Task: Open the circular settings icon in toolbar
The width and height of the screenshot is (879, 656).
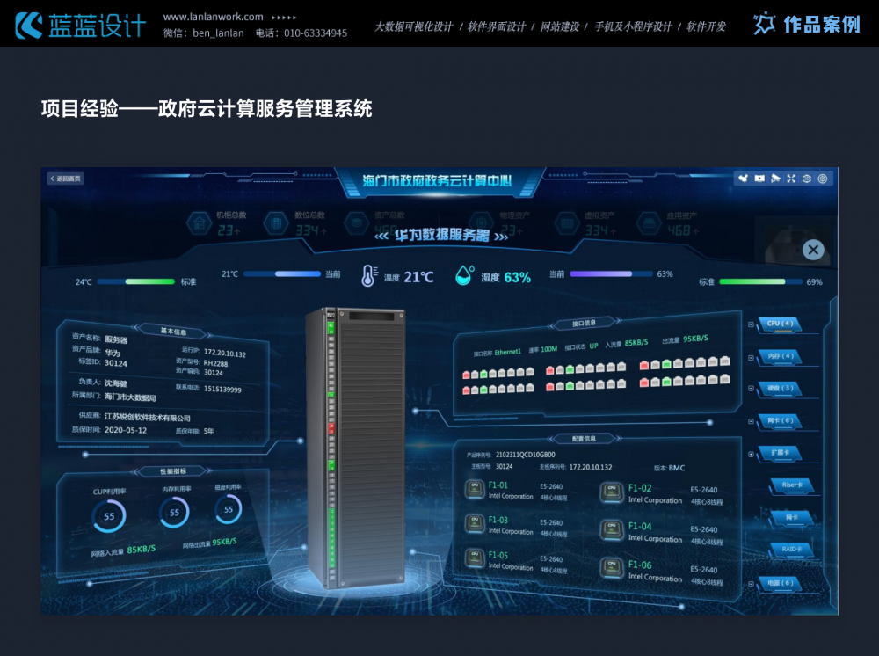Action: tap(823, 179)
